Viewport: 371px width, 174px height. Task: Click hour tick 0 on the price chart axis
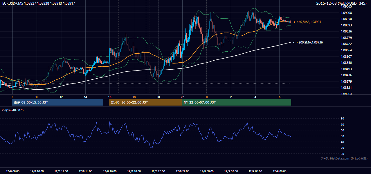(x=207, y=97)
